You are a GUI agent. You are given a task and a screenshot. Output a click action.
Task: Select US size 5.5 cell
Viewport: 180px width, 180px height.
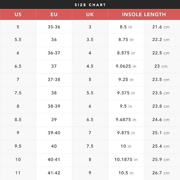pos(18,40)
